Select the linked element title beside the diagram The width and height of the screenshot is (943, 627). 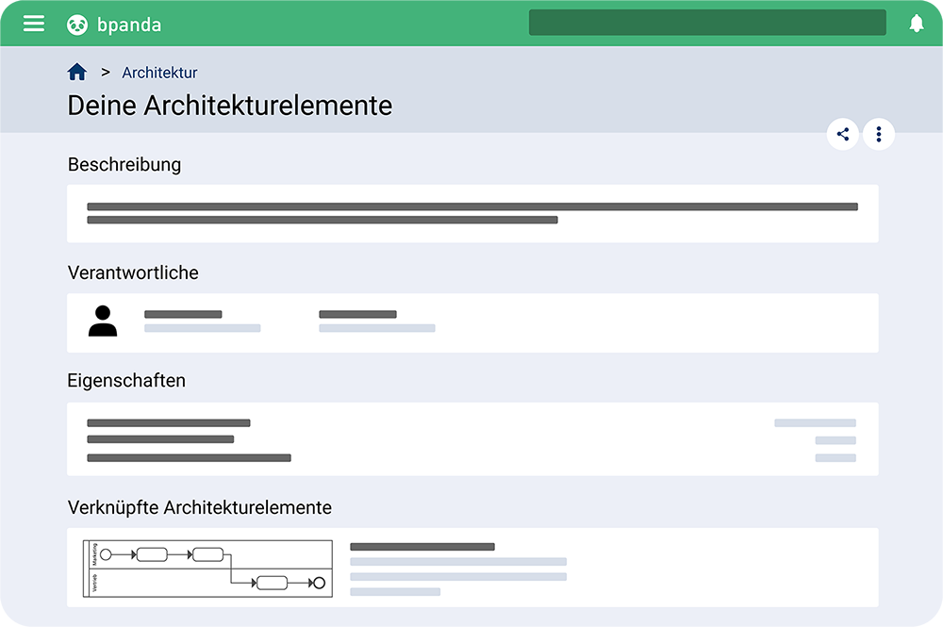(422, 545)
